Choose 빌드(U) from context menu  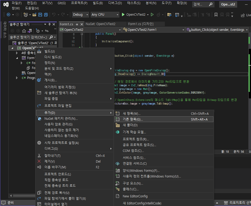click(75, 51)
